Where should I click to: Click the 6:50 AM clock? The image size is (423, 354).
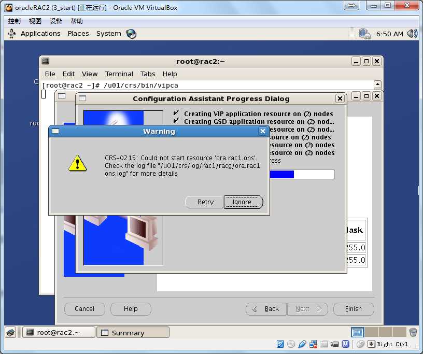(x=389, y=34)
